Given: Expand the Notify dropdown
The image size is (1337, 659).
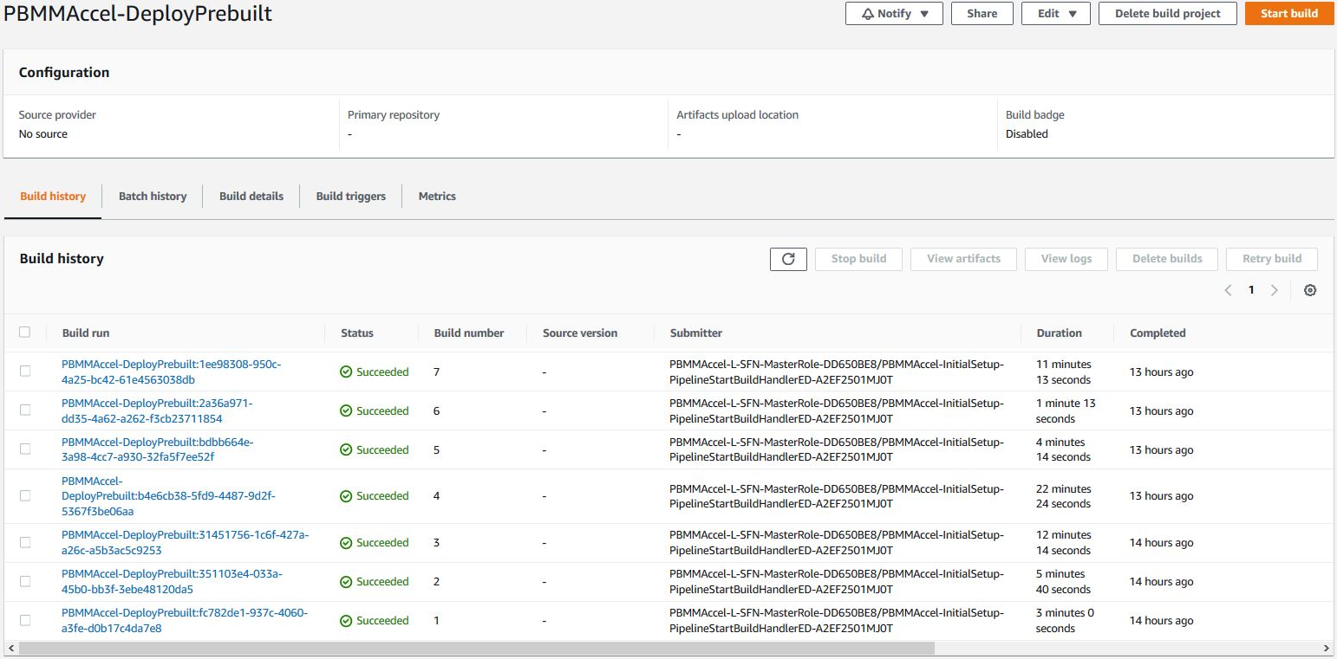Looking at the screenshot, I should click(894, 14).
